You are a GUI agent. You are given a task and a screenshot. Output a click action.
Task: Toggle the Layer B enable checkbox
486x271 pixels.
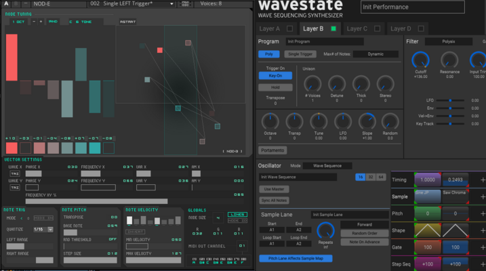333,28
